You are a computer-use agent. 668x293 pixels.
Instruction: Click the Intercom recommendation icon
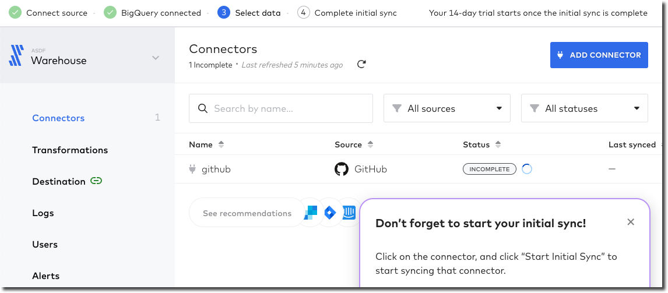click(x=349, y=213)
